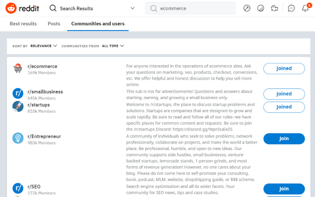Click the "983k Members" text
The width and height of the screenshot is (315, 197).
click(x=42, y=143)
